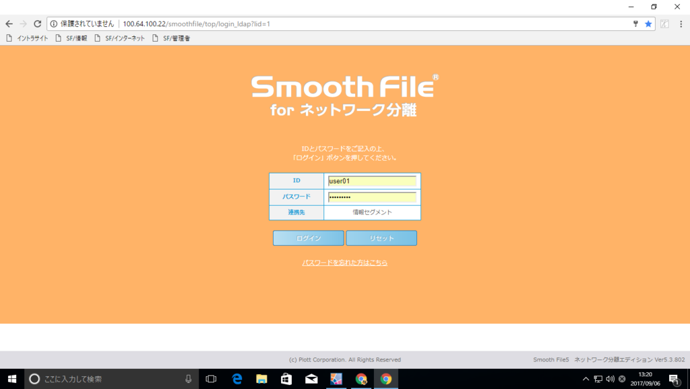Focus the パスワード password field
Screen dimensions: 690x389
pyautogui.click(x=372, y=197)
